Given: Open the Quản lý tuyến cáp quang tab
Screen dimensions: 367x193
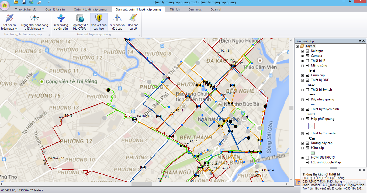Looking at the screenshot, I should pyautogui.click(x=90, y=9).
